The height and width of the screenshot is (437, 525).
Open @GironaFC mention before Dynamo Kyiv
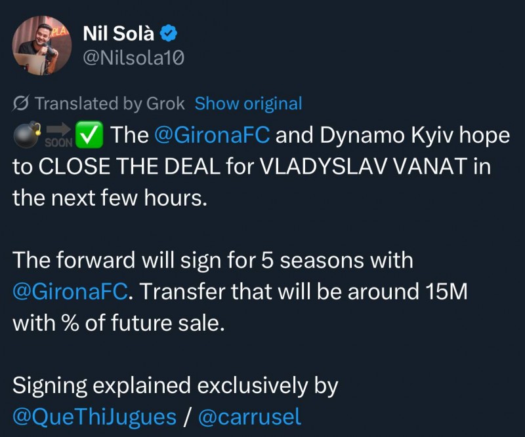tap(213, 135)
